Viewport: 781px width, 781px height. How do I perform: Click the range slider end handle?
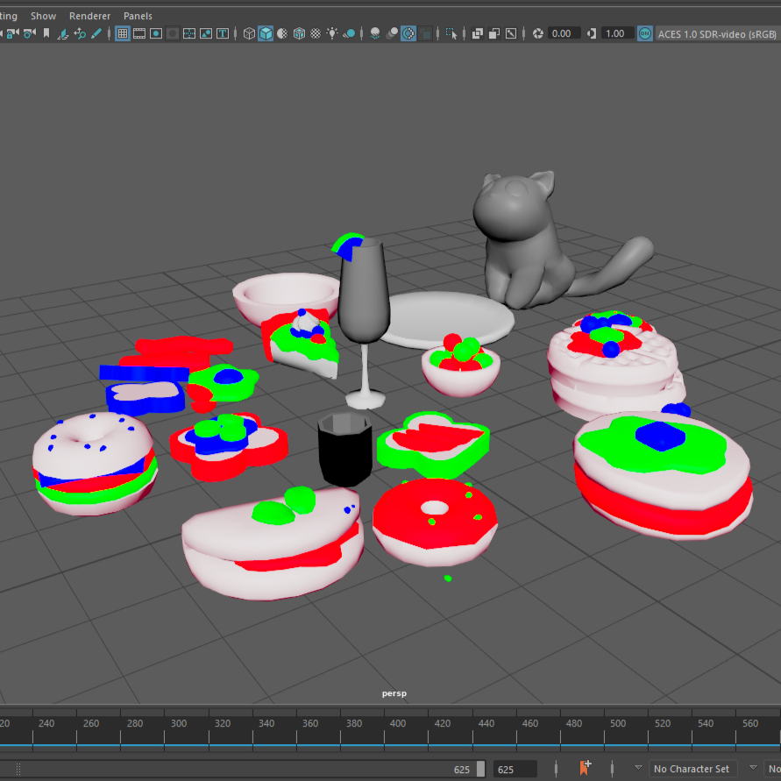480,770
